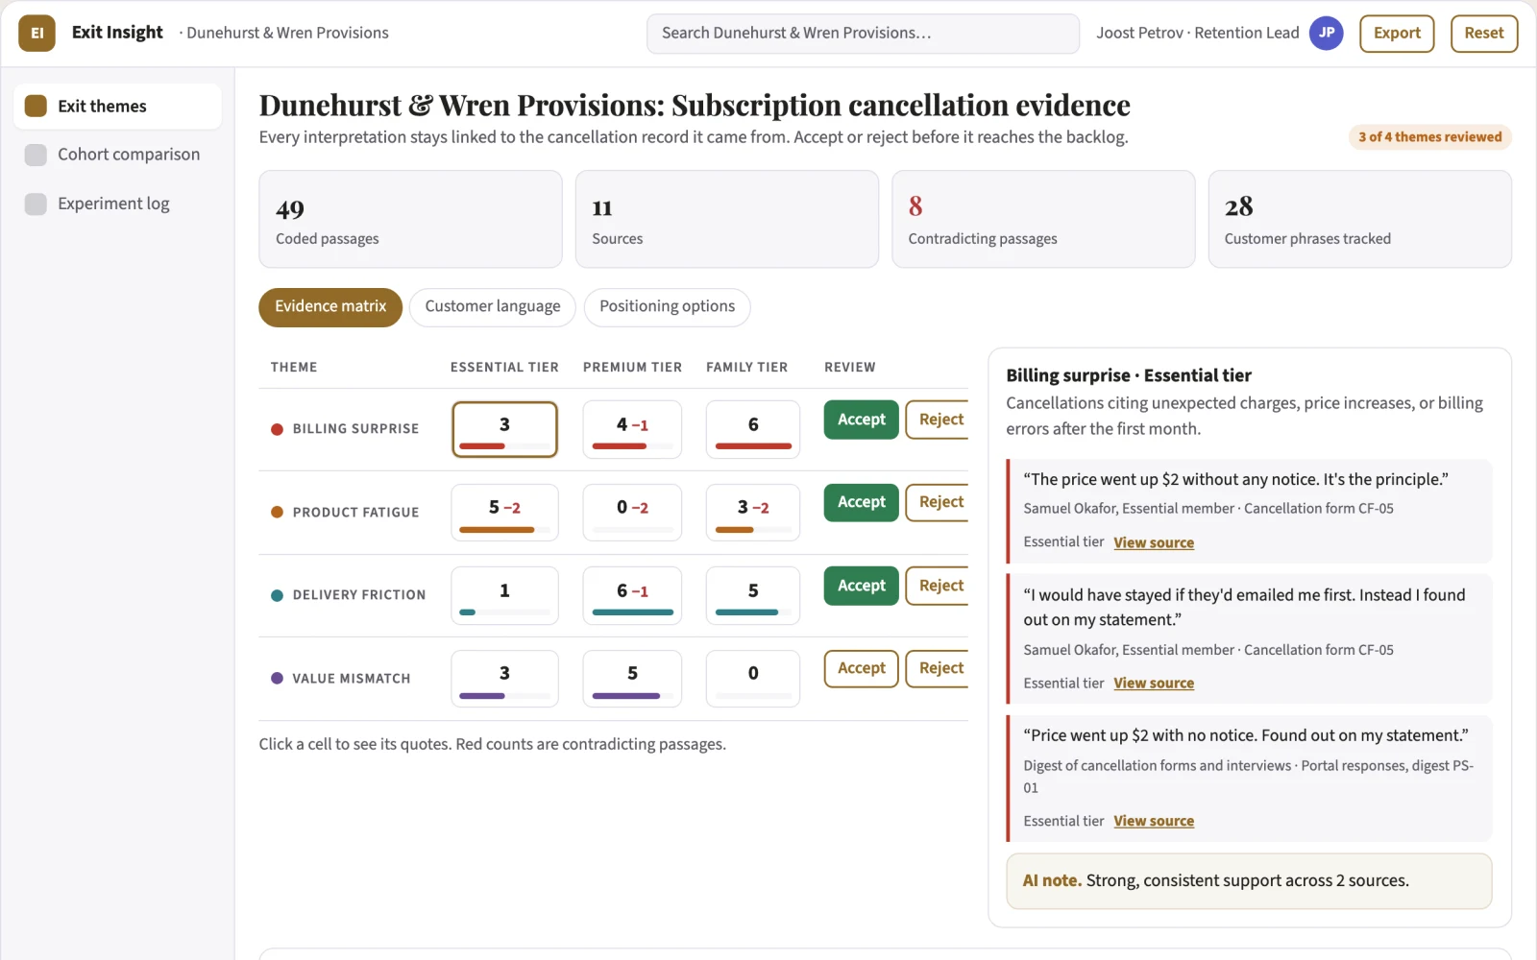1537x960 pixels.
Task: Accept the Billing surprise theme
Action: point(862,420)
